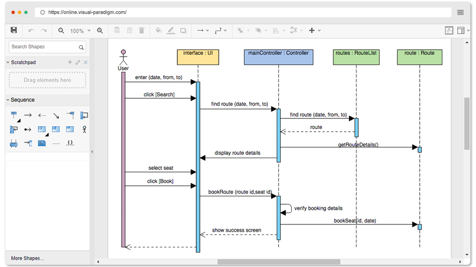476x267 pixels.
Task: Select the Note shape in palette
Action: coord(42,143)
